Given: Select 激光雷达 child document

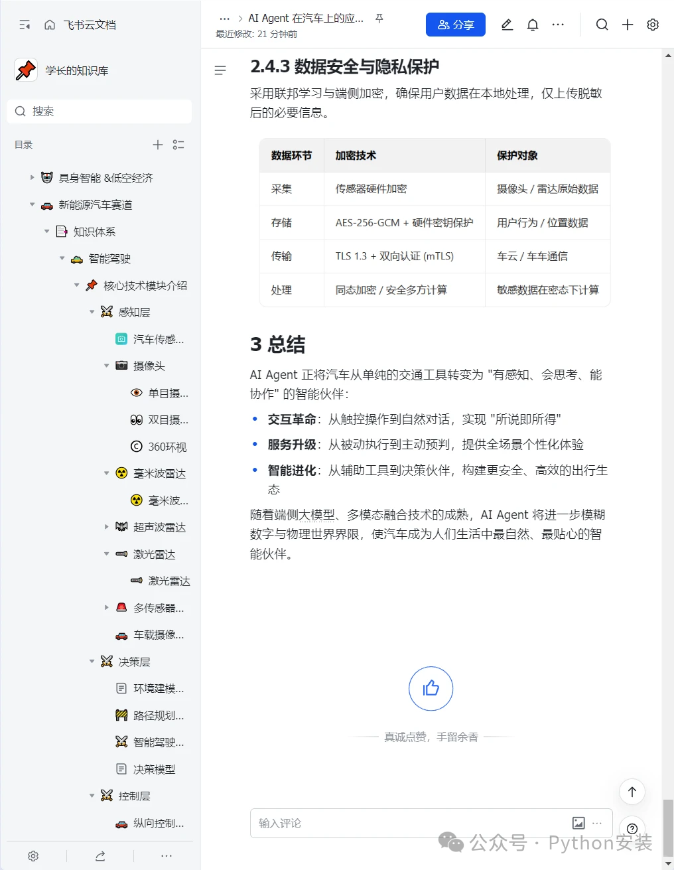Looking at the screenshot, I should (x=168, y=581).
